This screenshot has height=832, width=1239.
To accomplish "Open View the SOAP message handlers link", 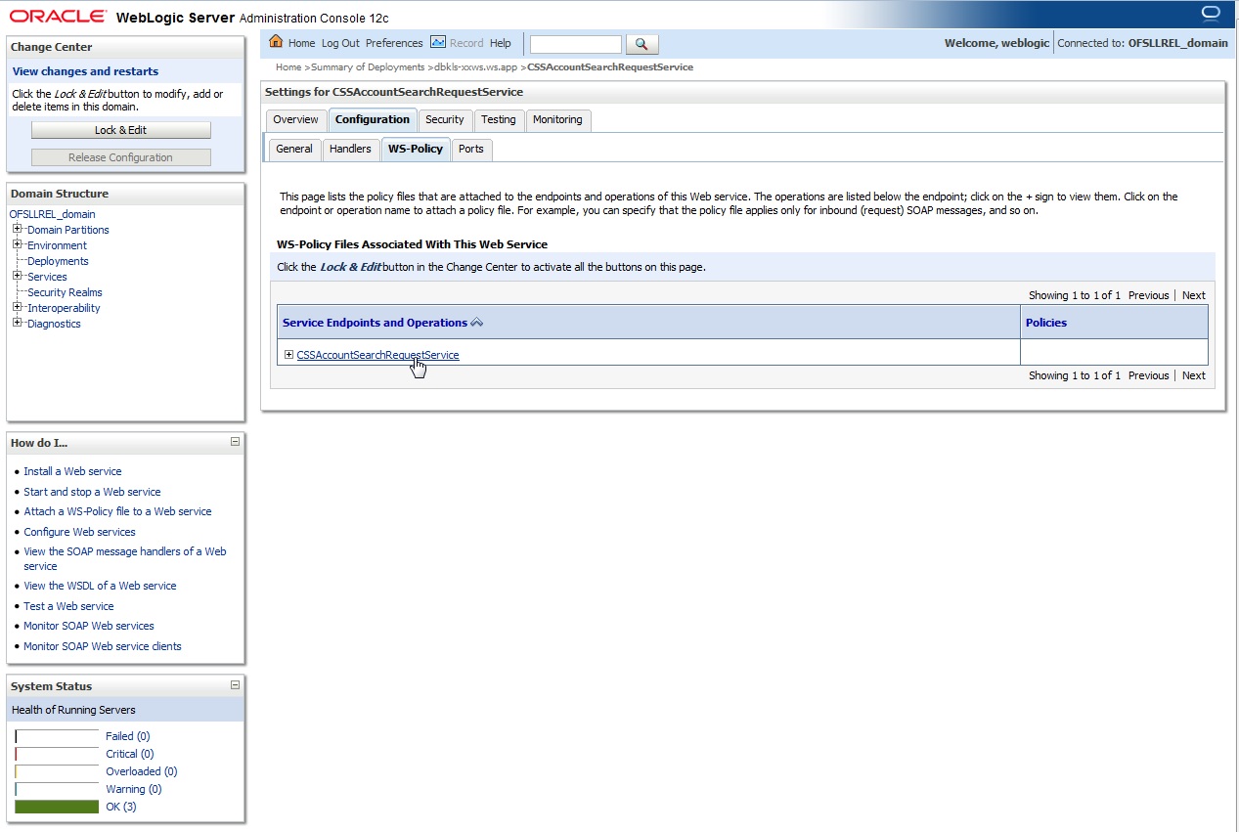I will point(125,558).
